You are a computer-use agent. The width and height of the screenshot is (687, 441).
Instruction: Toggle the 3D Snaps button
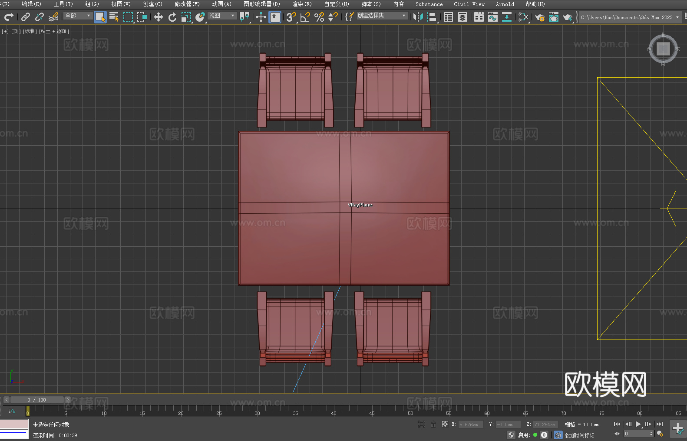[291, 17]
